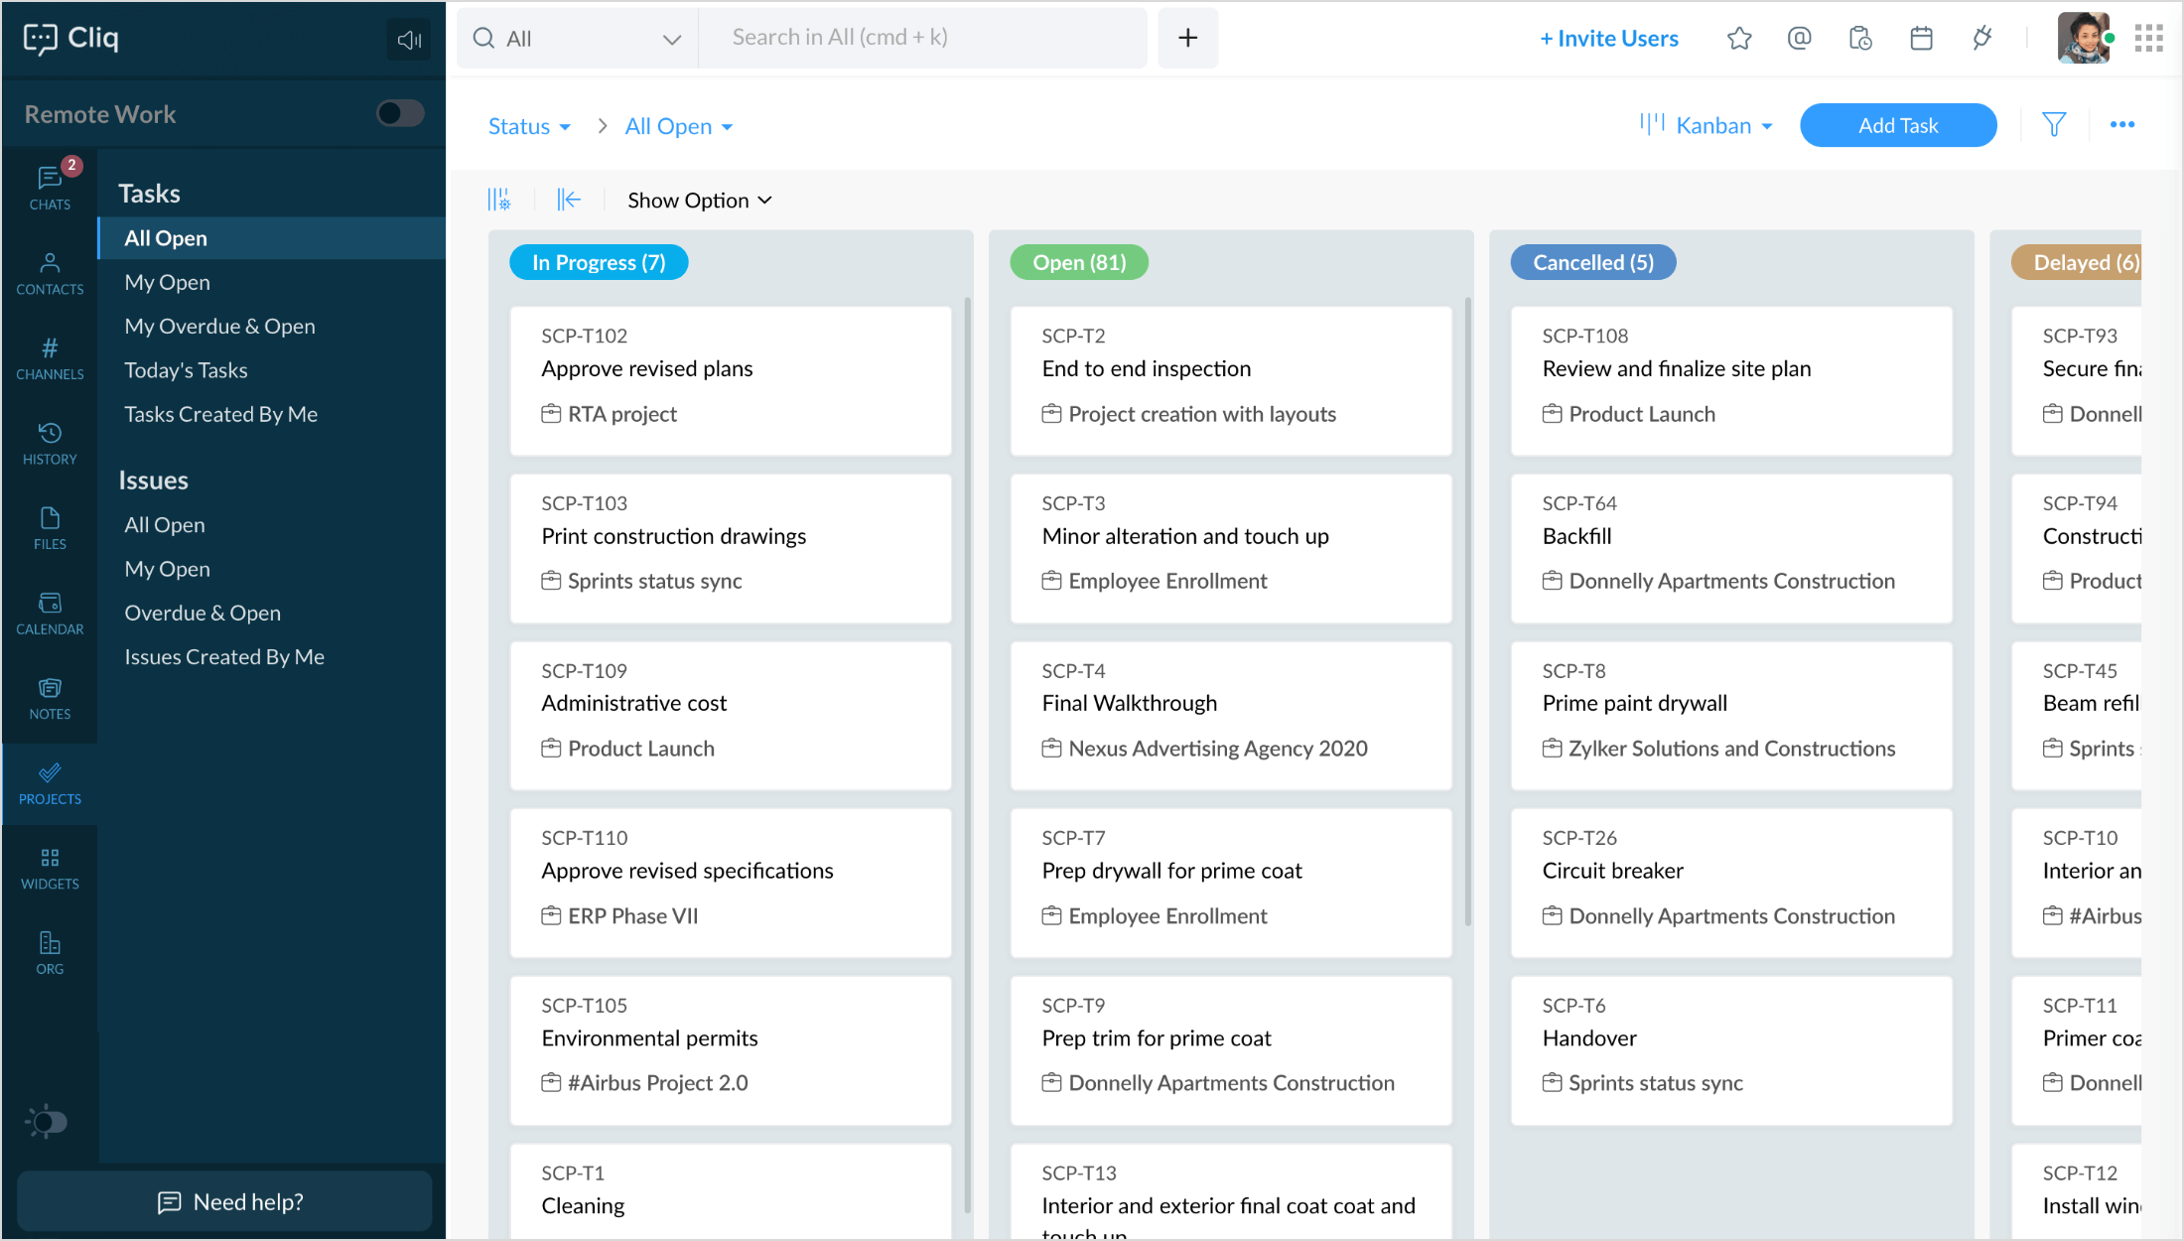Open the Kanban view dropdown

(1706, 125)
